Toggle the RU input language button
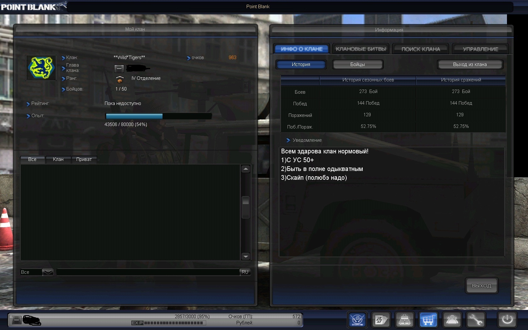Screen dimensions: 528x330 pos(245,272)
